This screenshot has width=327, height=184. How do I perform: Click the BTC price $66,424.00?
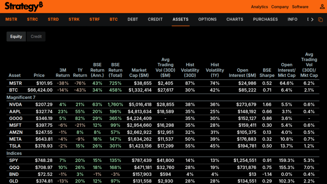coord(40,90)
